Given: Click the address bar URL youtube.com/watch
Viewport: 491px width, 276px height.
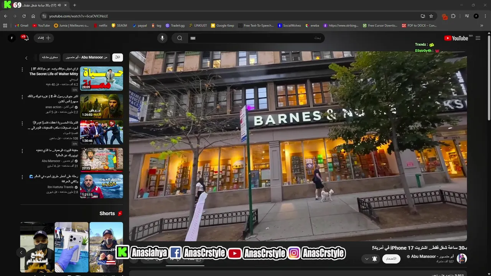Looking at the screenshot, I should (x=78, y=16).
